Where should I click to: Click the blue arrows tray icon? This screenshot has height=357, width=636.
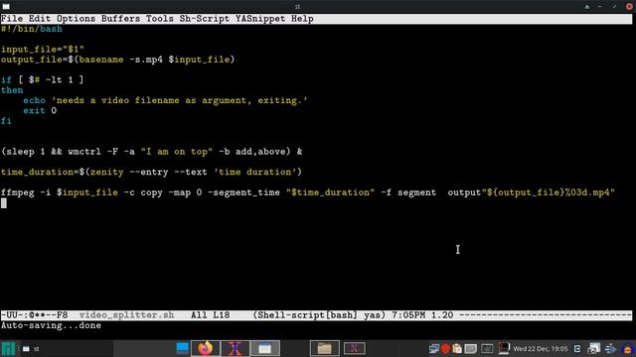point(610,348)
